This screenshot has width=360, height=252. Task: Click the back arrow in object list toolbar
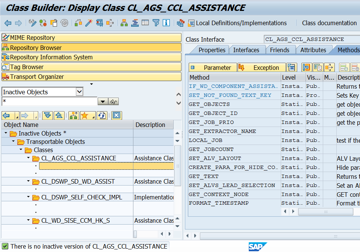tap(7, 115)
